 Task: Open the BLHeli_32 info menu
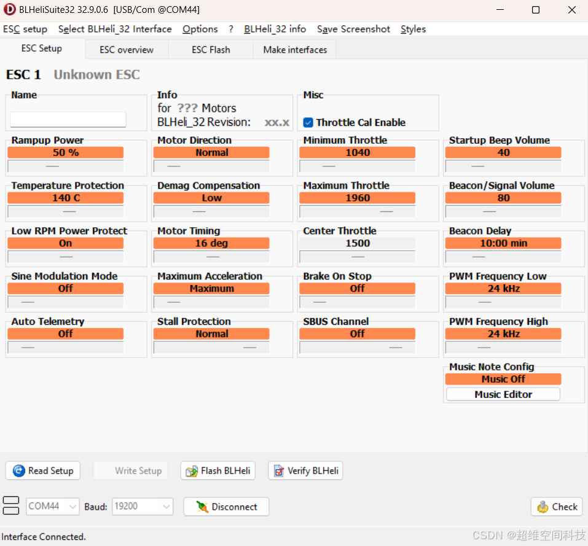[x=275, y=29]
